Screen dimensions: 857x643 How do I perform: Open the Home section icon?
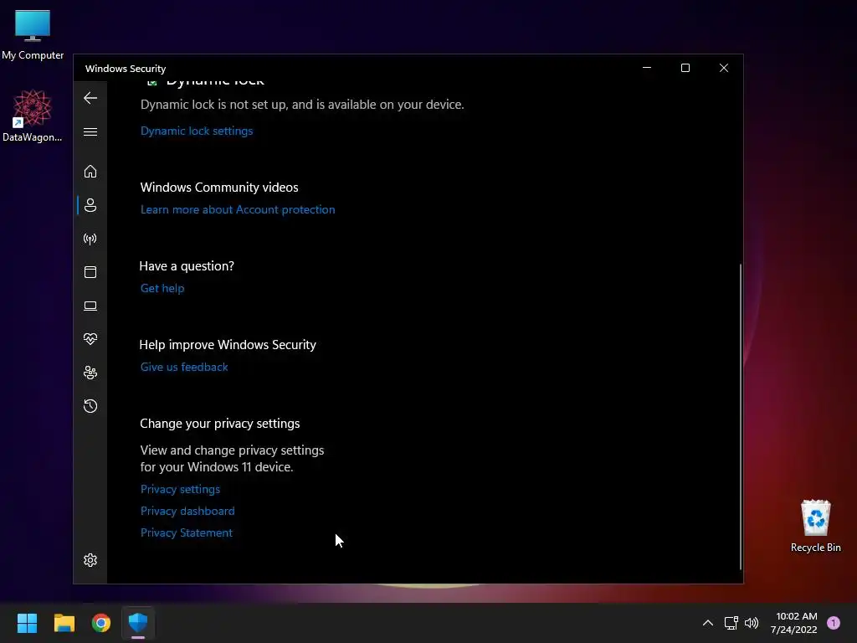pos(90,172)
